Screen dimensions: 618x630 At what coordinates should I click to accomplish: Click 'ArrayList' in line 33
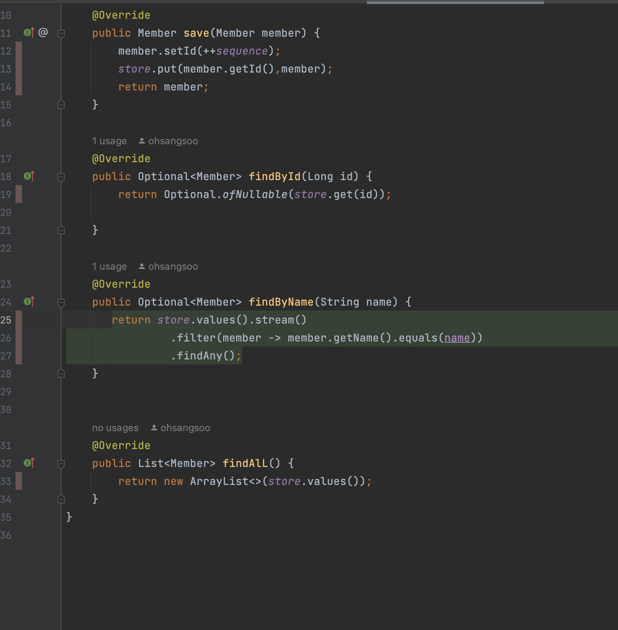219,481
